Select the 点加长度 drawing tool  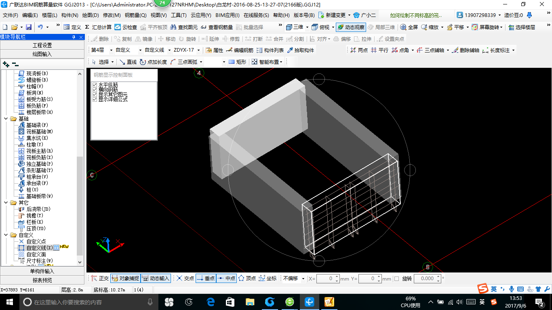click(153, 62)
